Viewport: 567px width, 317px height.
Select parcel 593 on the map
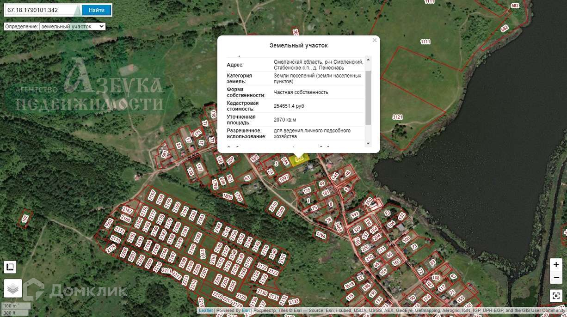(355, 215)
